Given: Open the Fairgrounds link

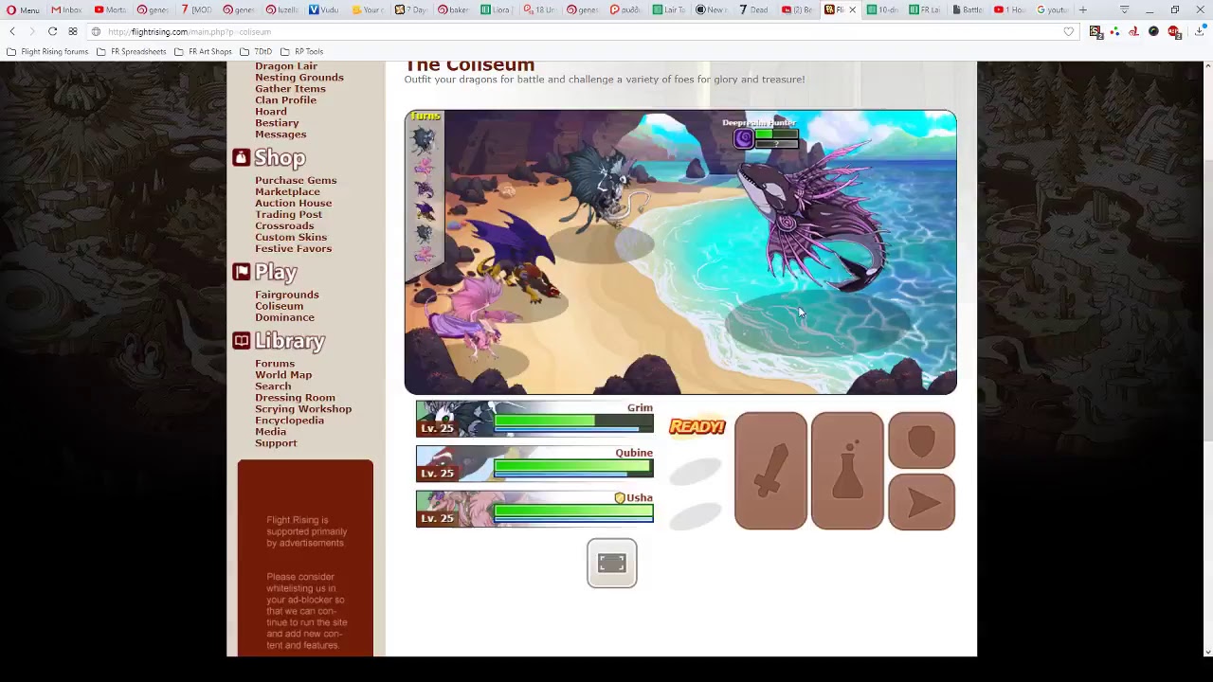Looking at the screenshot, I should (x=286, y=295).
